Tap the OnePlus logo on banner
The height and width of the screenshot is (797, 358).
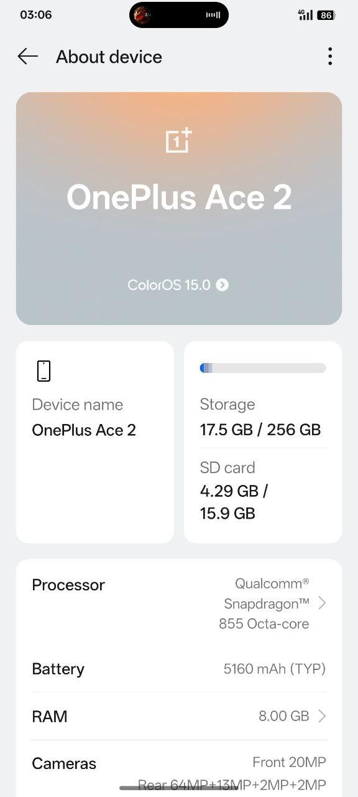click(179, 141)
